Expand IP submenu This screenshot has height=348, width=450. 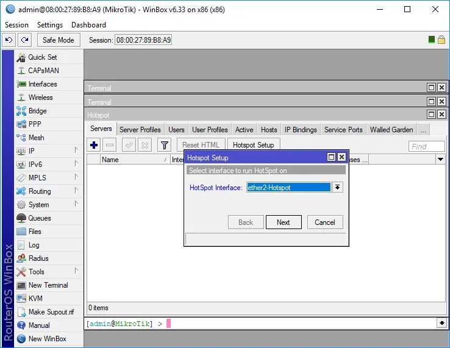point(76,150)
